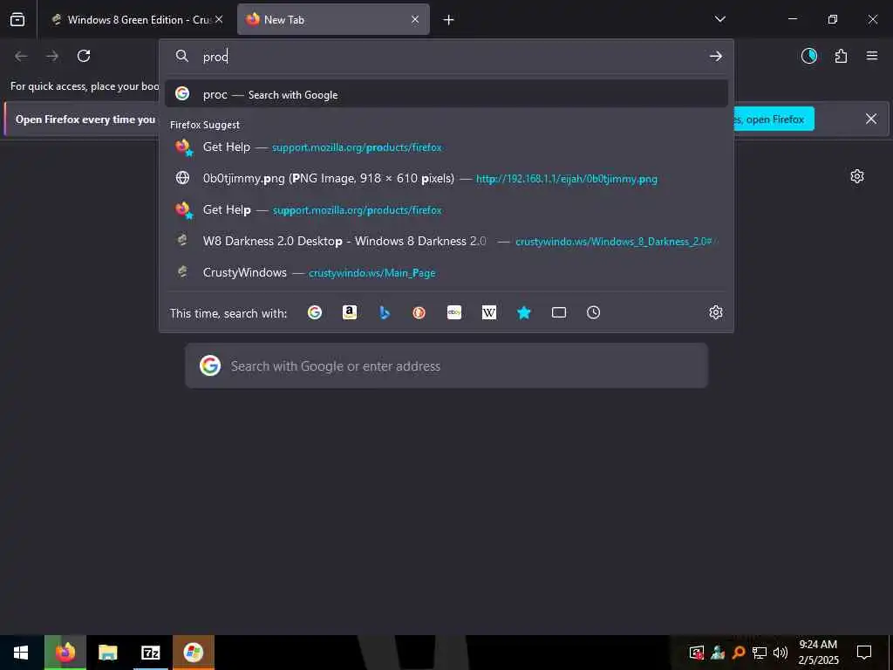Search history with clock icon
Viewport: 893px width, 670px height.
point(593,312)
